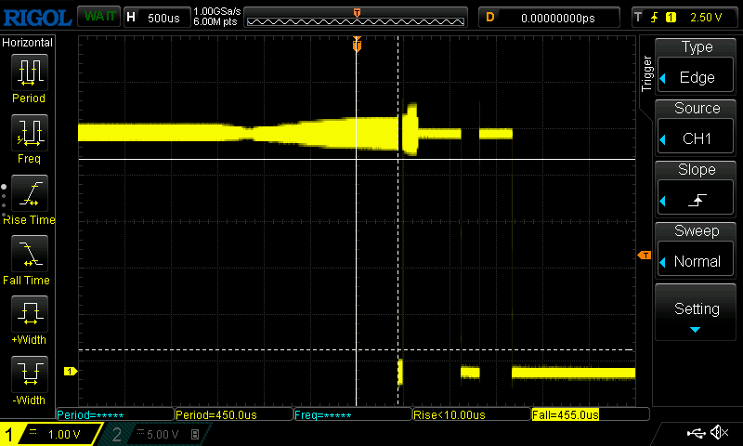Click the Rise Time measurement icon
743x446 pixels.
pyautogui.click(x=29, y=193)
